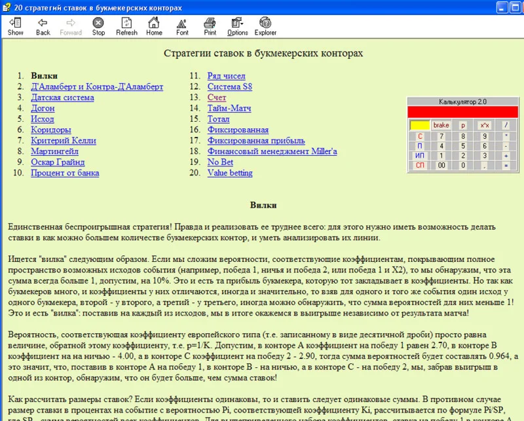The height and width of the screenshot is (421, 524).
Task: Open the Options dropdown in toolbar
Action: point(238,26)
